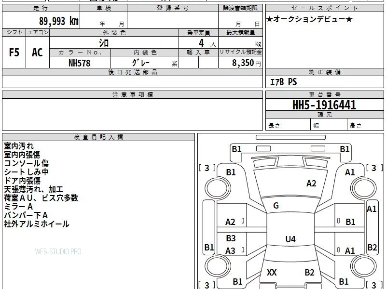Select the exterior color シロ

tap(104, 43)
